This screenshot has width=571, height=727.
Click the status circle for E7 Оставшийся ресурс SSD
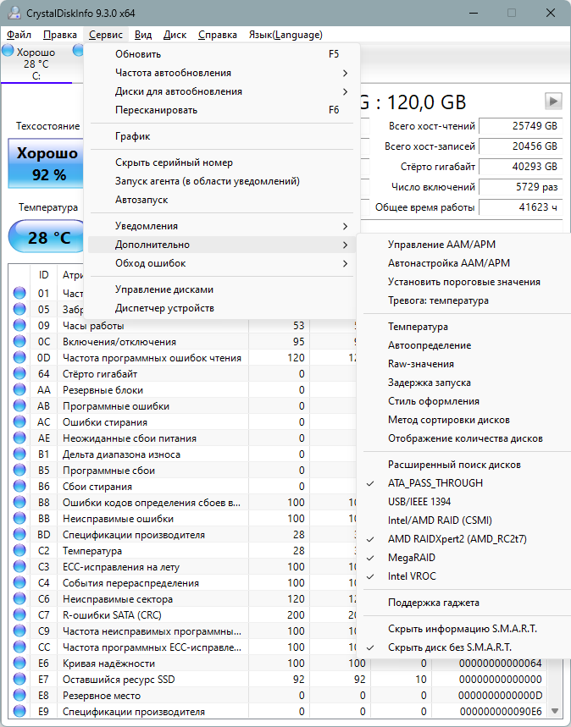pos(19,680)
